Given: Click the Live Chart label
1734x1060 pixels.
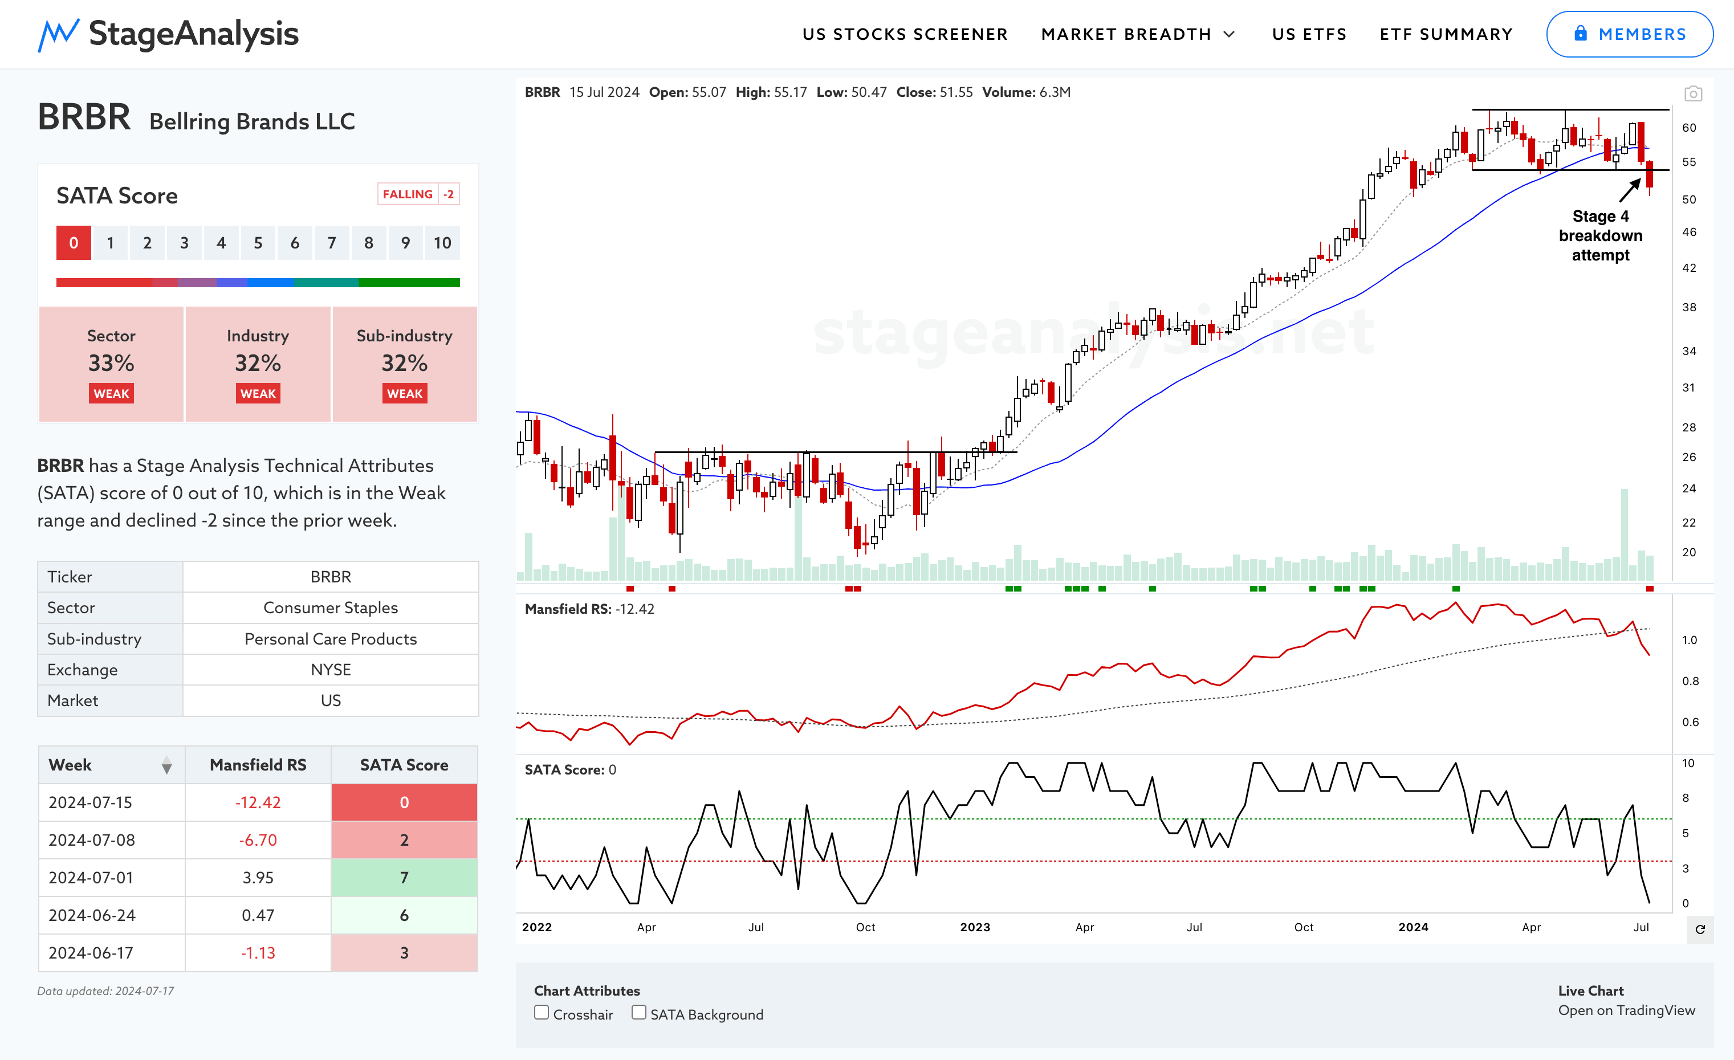Looking at the screenshot, I should pos(1591,991).
